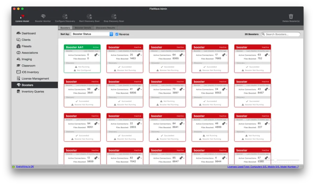315x185 pixels.
Task: Open the Sort by Booster Status dropdown
Action: (x=92, y=34)
